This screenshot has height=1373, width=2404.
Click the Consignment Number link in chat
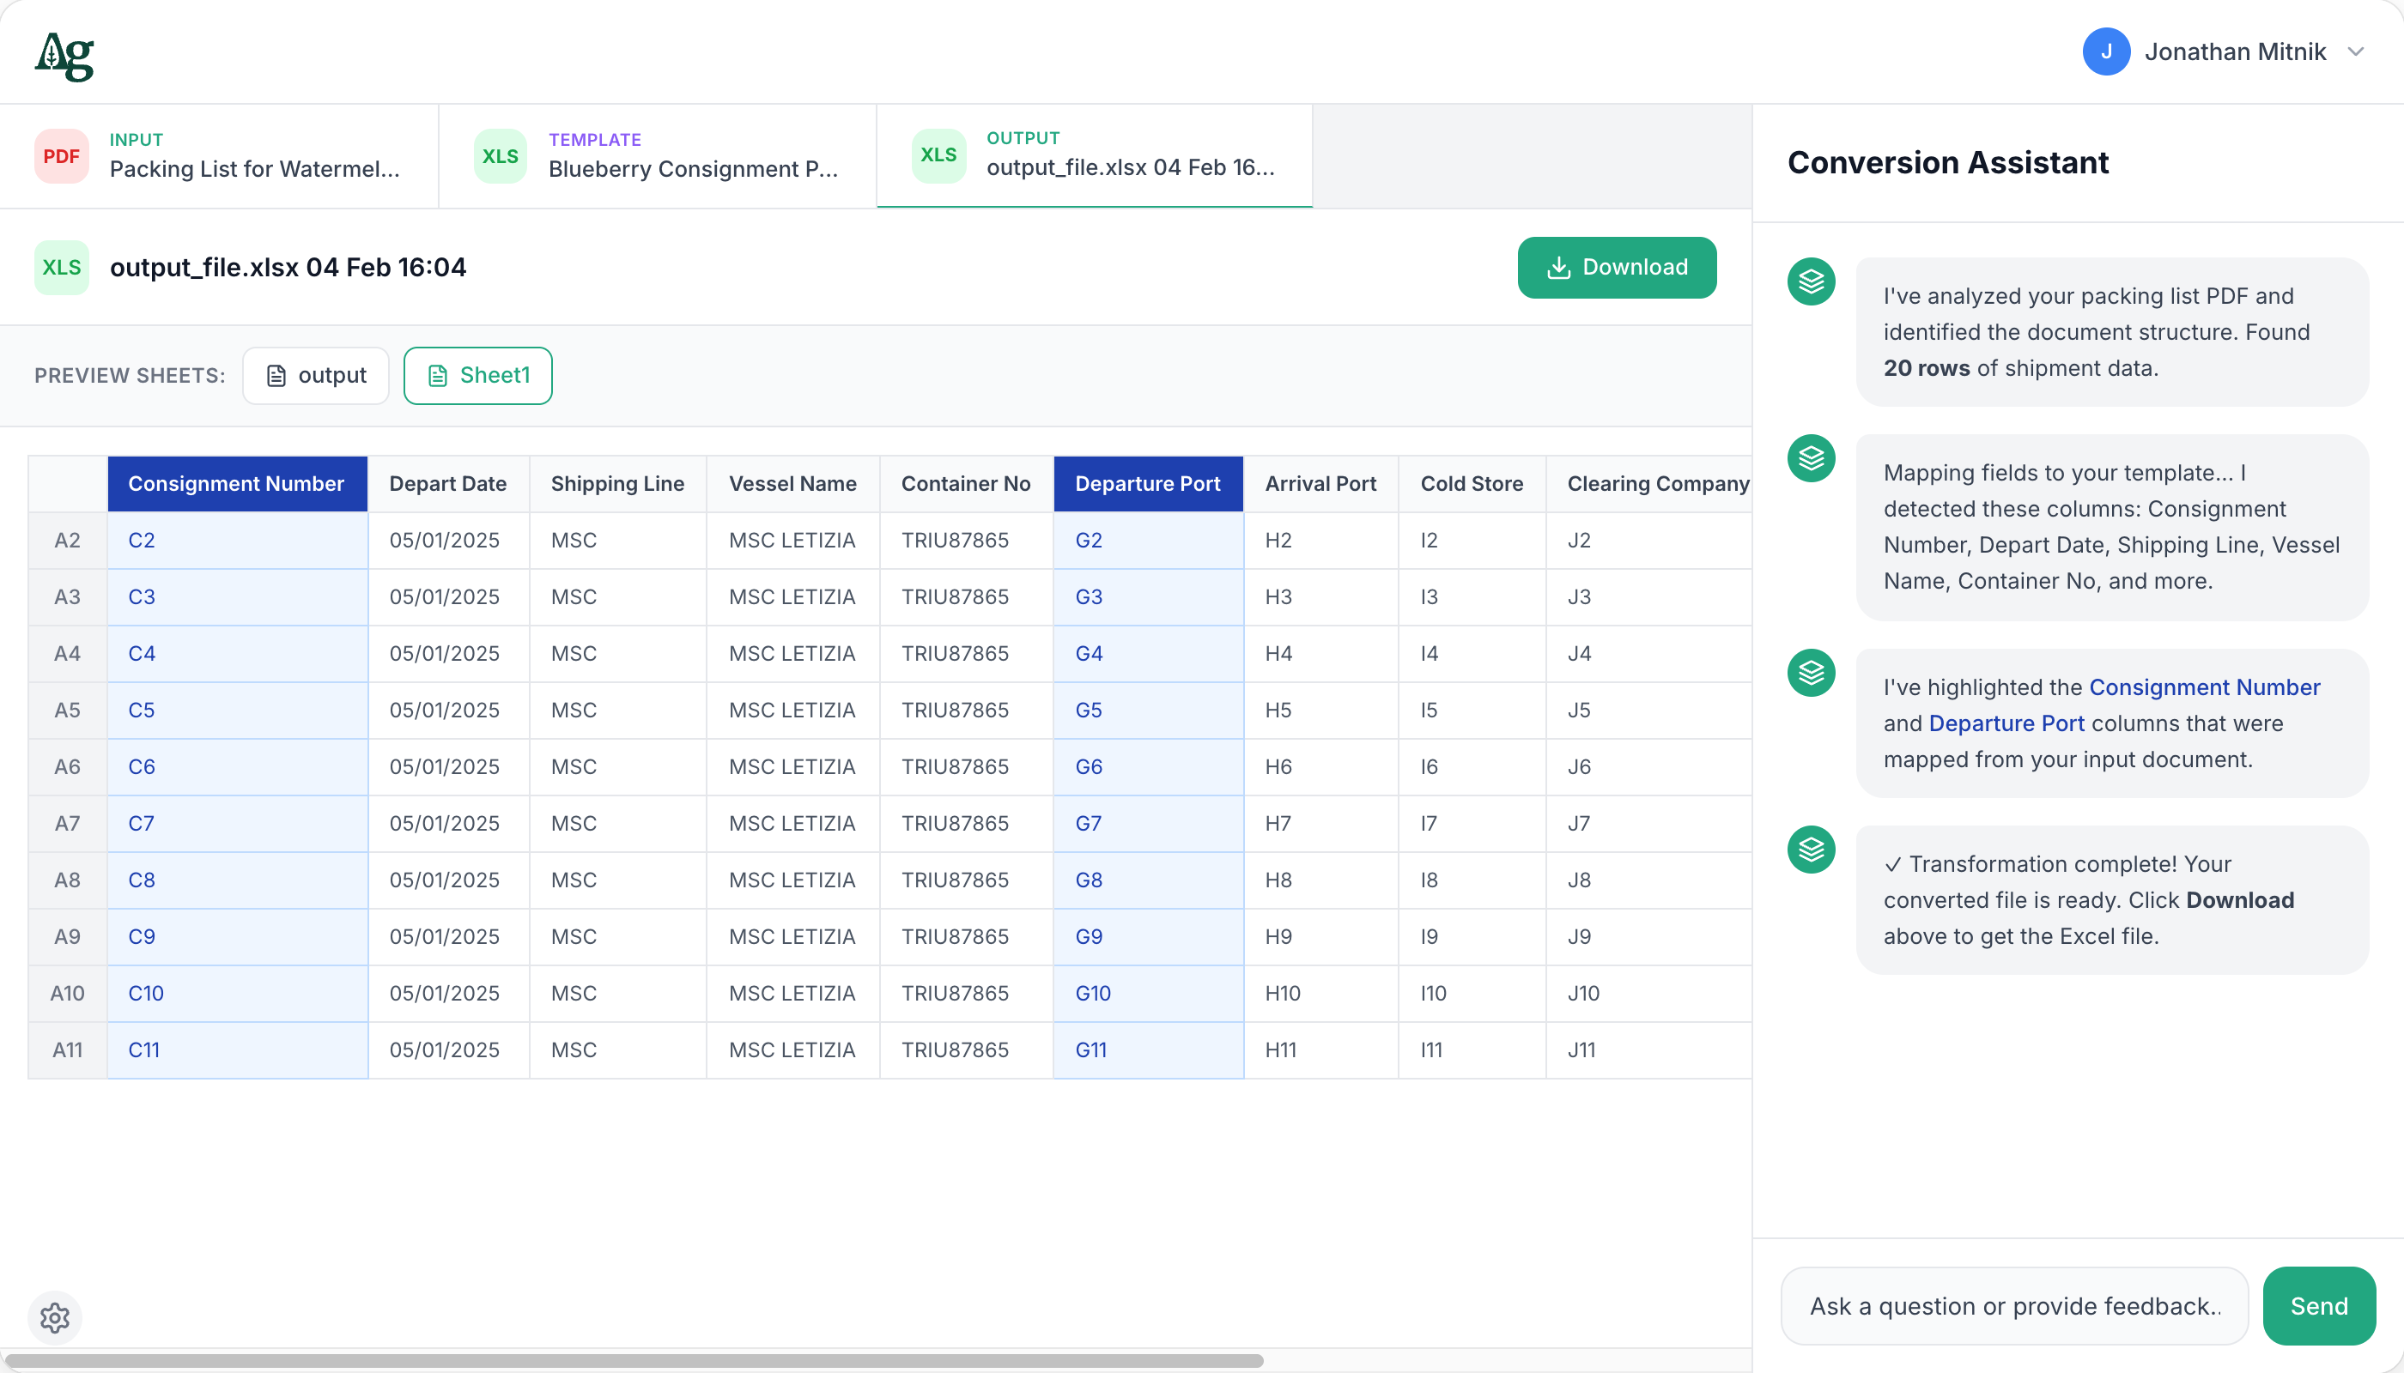(2204, 687)
